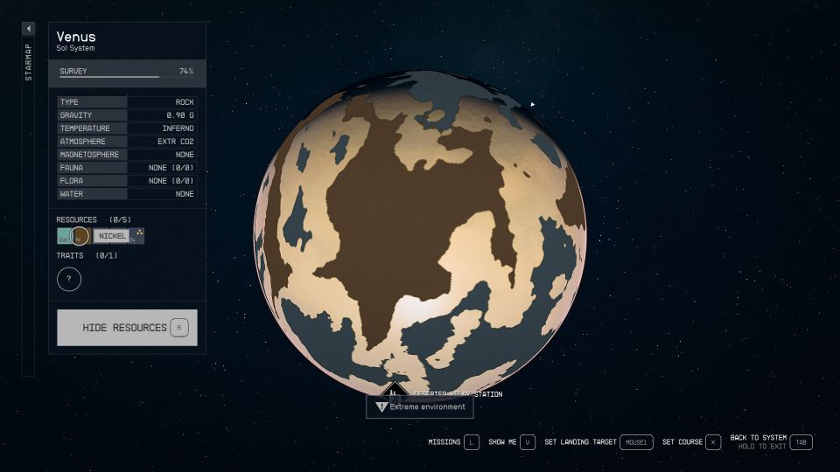Click the Survey 74% progress bar
The image size is (840, 472).
point(127,73)
